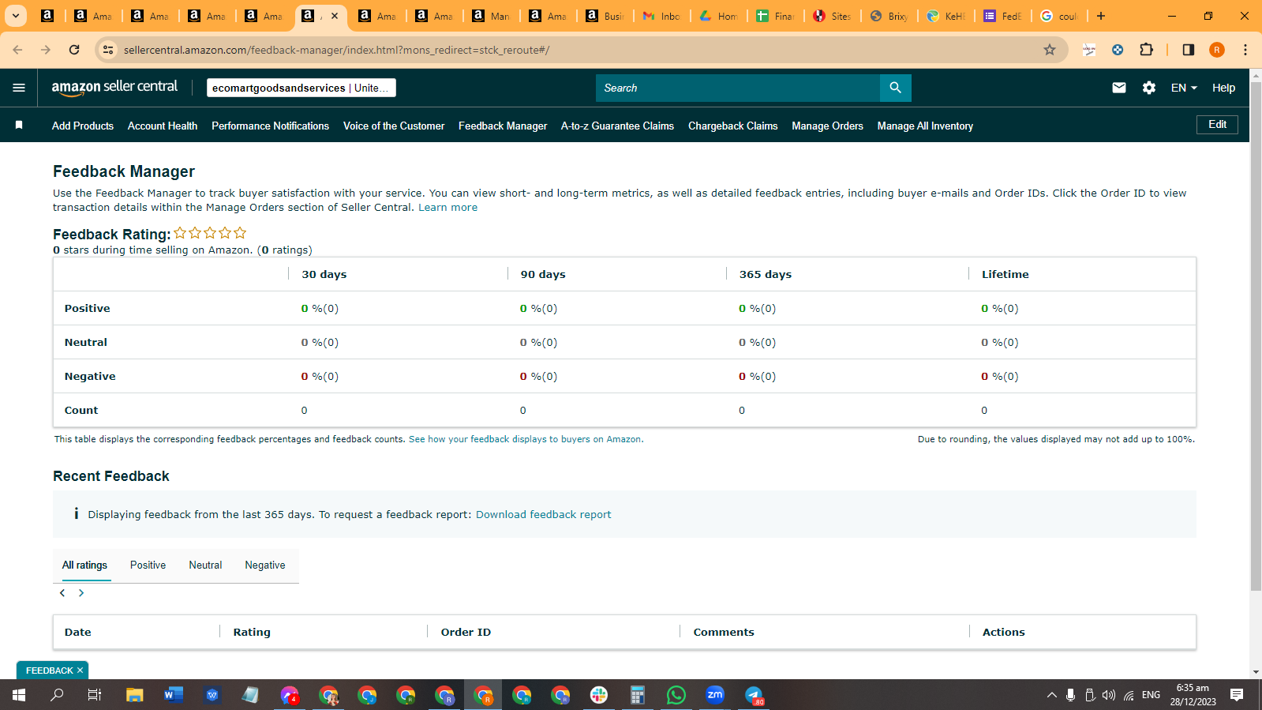1262x710 pixels.
Task: Switch to the FedEx browser tab
Action: coord(1003,16)
